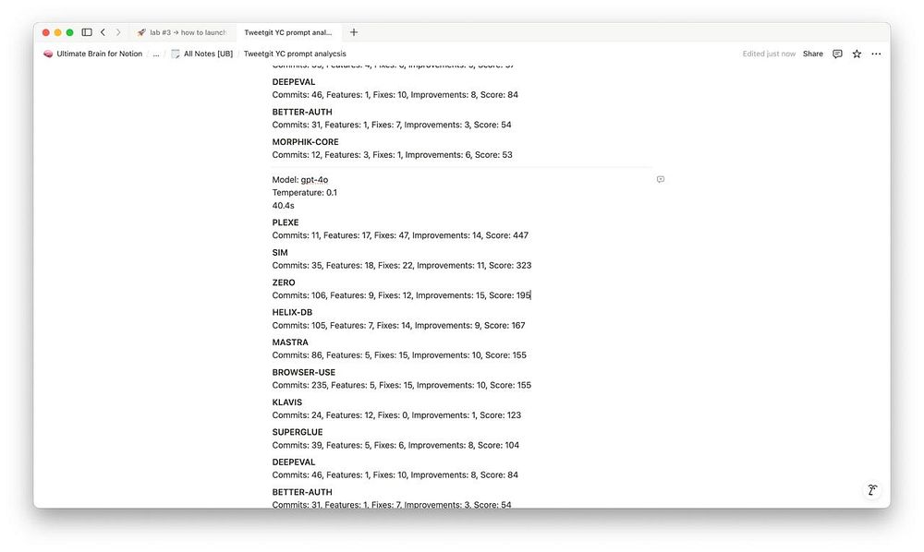
Task: Click the 'Temperature: 0.1' line
Action: [x=305, y=192]
